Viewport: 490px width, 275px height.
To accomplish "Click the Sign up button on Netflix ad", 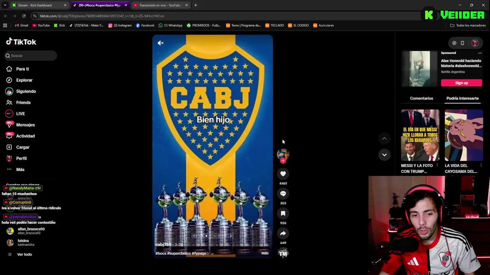I will [461, 83].
